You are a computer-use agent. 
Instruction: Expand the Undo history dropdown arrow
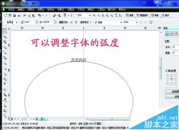pos(43,15)
